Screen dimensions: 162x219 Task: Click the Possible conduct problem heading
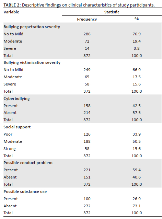coord(28,163)
